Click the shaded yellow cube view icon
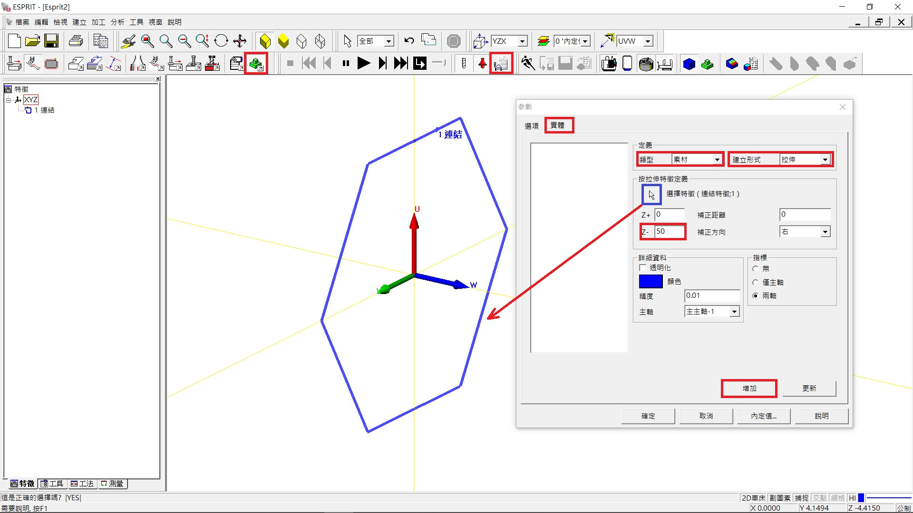The height and width of the screenshot is (513, 913). 265,41
